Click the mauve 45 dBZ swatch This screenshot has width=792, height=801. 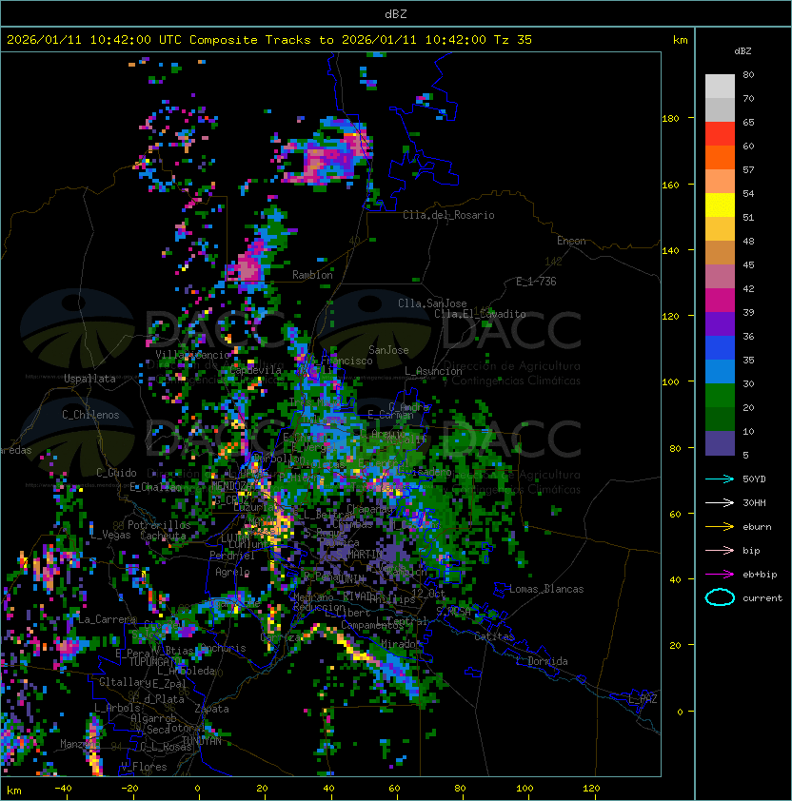pos(720,277)
